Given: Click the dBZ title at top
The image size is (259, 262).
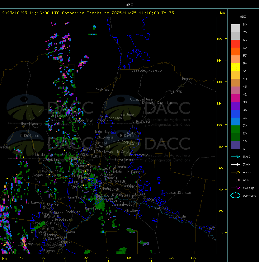Looking at the screenshot, I should (129, 4).
